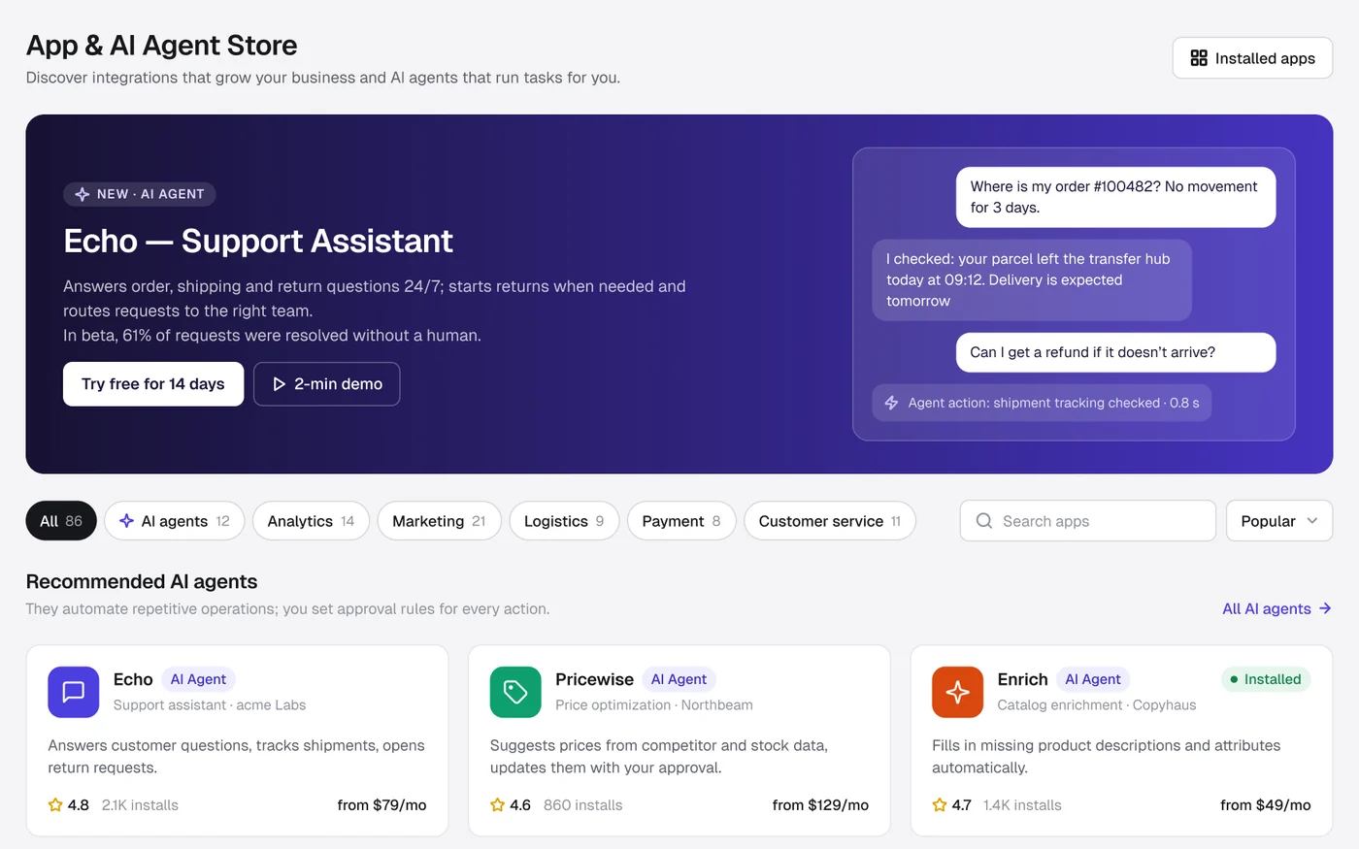The width and height of the screenshot is (1359, 849).
Task: Click the play icon on 2-min demo
Action: [279, 384]
